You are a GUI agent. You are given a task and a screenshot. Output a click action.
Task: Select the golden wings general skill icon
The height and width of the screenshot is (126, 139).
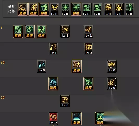tap(55, 9)
